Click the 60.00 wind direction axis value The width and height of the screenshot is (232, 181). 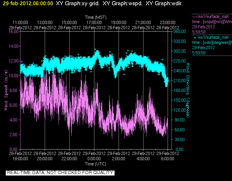click(179, 130)
